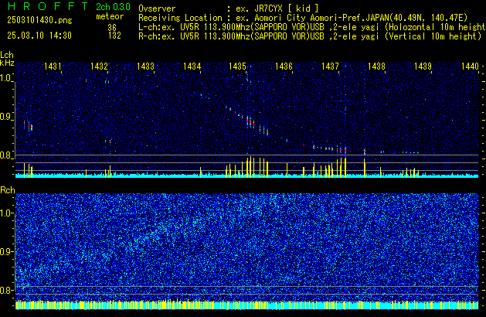486x317 pixels.
Task: Click the 1436 time marker
Action: 284,66
